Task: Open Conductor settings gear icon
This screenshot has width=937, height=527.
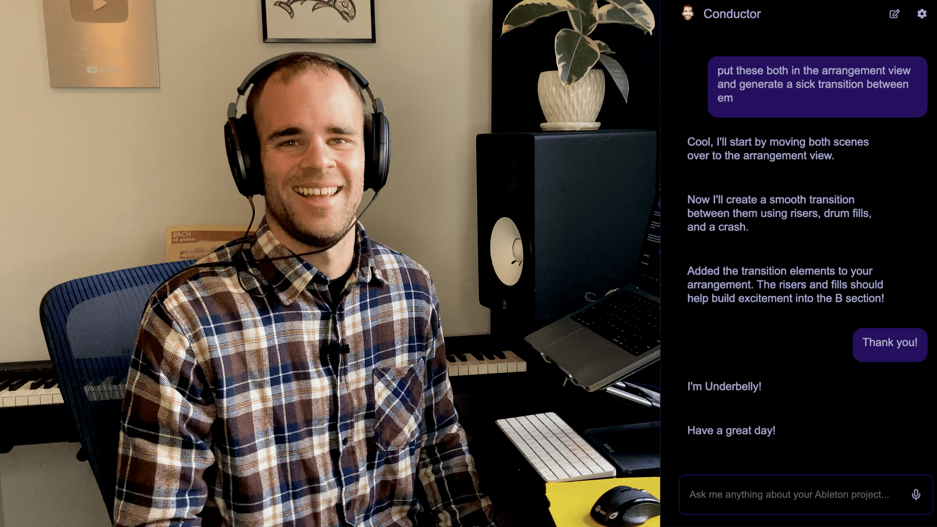Action: coord(921,14)
